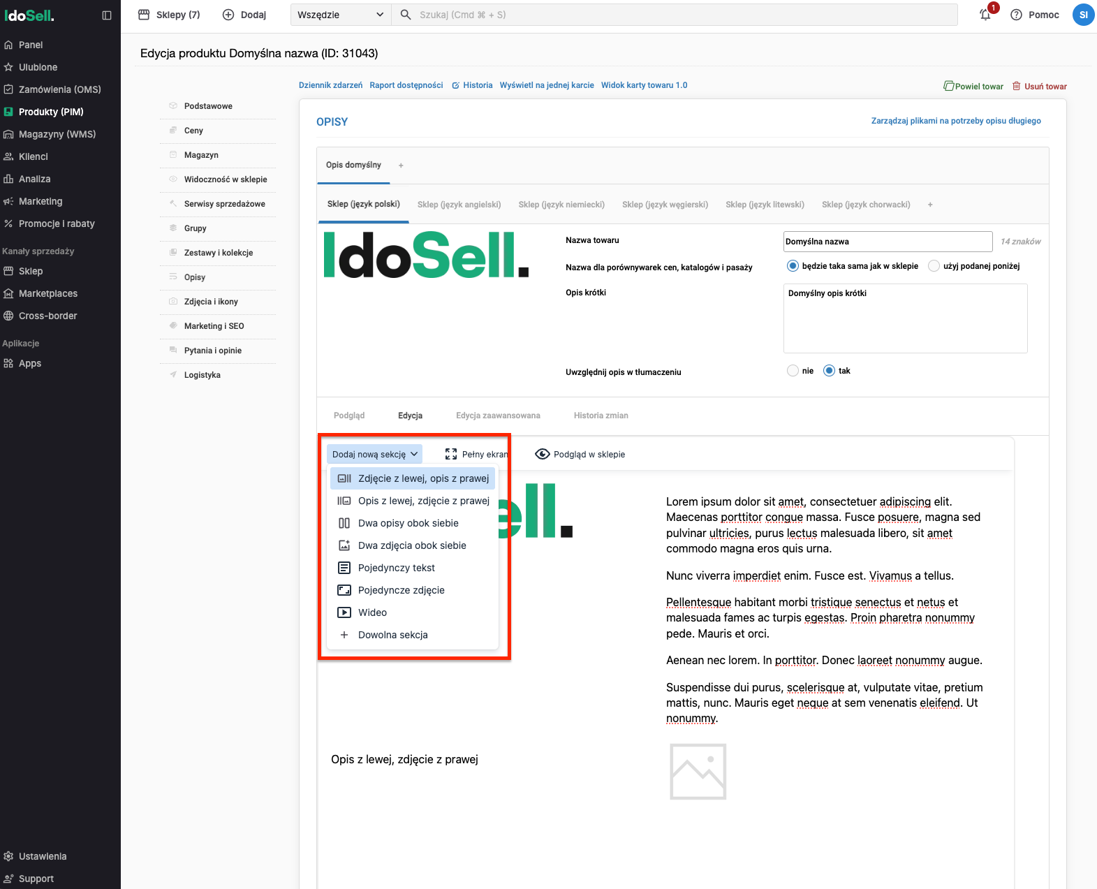Screen dimensions: 1097x889
Task: Click the Marketplaces icon
Action: tap(8, 293)
